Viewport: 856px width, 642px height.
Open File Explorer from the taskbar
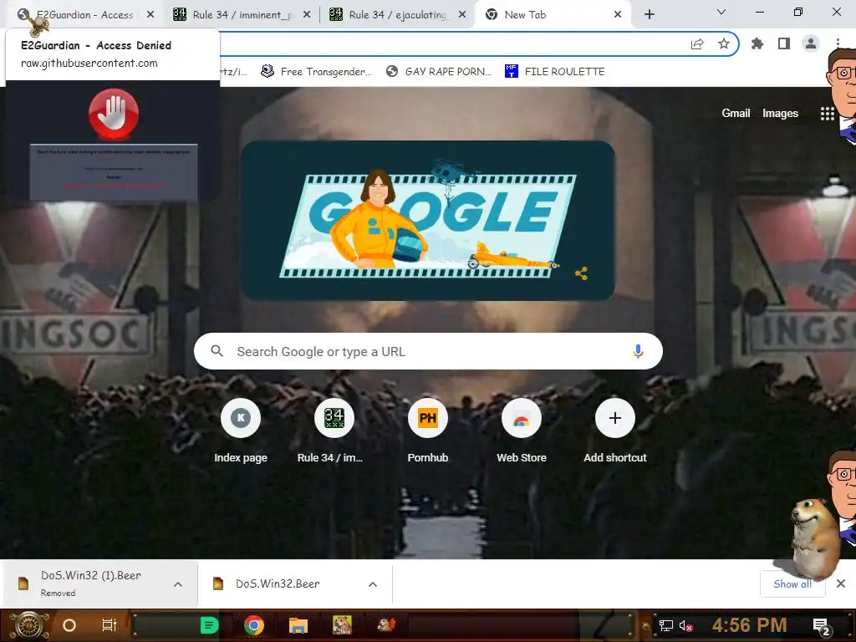(x=298, y=625)
